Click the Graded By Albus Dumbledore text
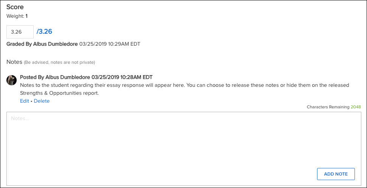 42,44
